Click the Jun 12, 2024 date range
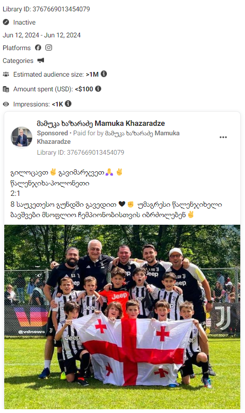The height and width of the screenshot is (413, 245). click(42, 35)
